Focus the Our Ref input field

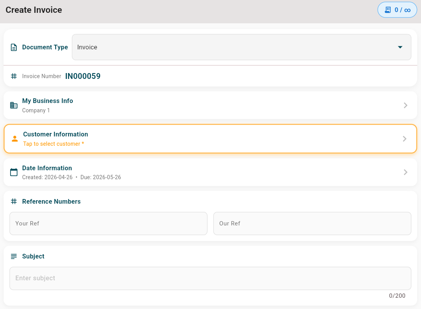(x=312, y=223)
